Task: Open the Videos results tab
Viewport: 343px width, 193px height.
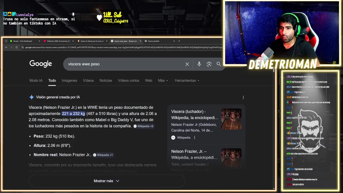Action: (x=88, y=80)
